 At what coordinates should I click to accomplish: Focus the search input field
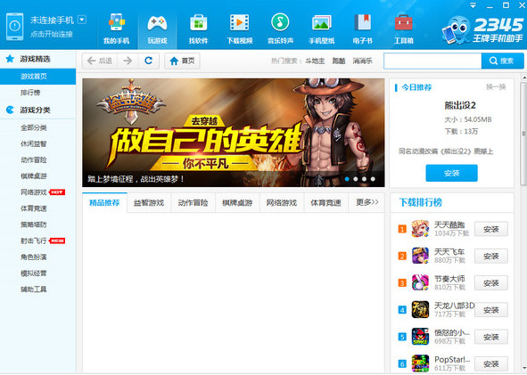[432, 61]
